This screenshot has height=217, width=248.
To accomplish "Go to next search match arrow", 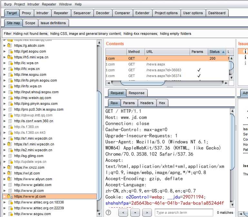I will point(147,212).
